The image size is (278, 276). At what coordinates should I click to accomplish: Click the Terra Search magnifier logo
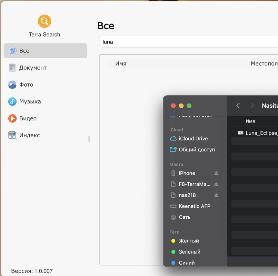click(44, 21)
